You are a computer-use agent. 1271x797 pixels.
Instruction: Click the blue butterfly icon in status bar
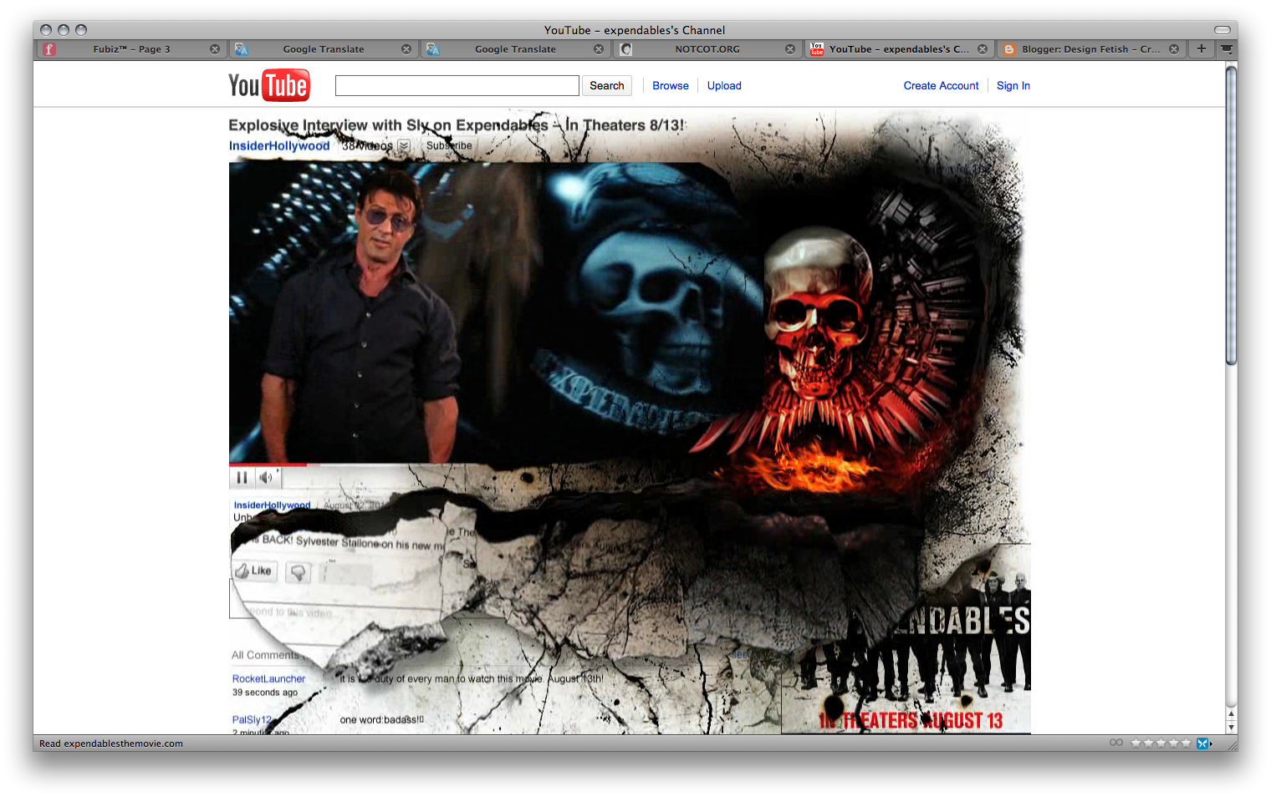[1202, 744]
